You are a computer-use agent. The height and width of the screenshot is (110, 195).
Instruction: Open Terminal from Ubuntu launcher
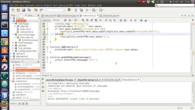(5, 25)
